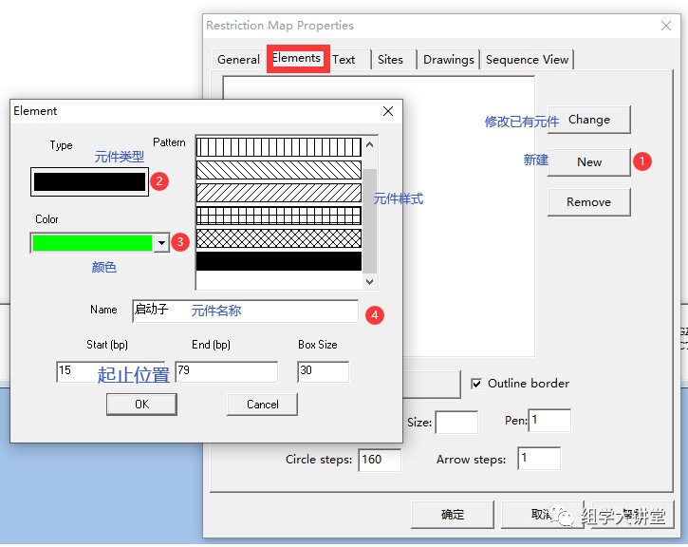Click the black element Type box
The height and width of the screenshot is (547, 688).
90,182
